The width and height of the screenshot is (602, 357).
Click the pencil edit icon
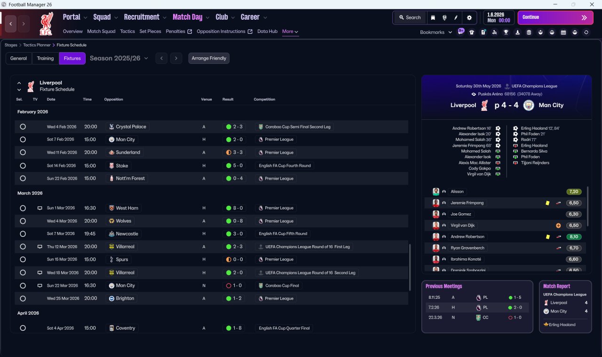[x=456, y=17]
